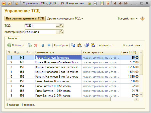
Task: Expand the title bar tools dropdown arrow
Action: (x=131, y=4)
